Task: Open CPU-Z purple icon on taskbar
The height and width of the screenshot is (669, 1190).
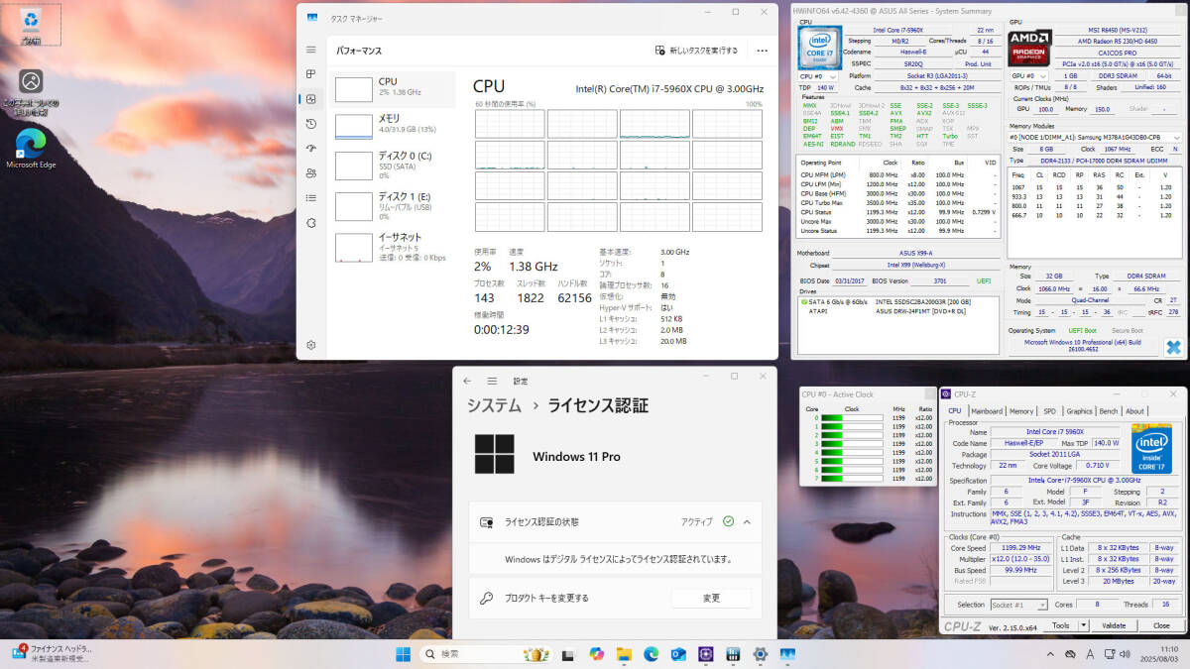Action: coord(706,654)
